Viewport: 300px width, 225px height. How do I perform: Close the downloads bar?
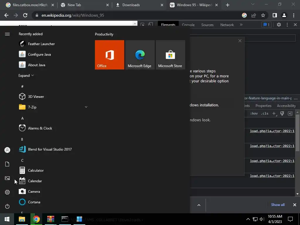[x=295, y=205]
